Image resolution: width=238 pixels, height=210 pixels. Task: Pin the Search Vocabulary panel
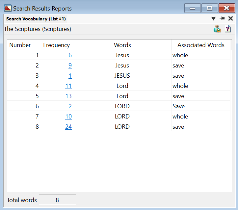[222, 19]
